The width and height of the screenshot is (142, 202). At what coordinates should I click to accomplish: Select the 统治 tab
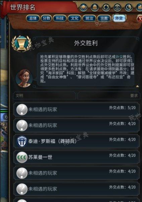pos(89,18)
